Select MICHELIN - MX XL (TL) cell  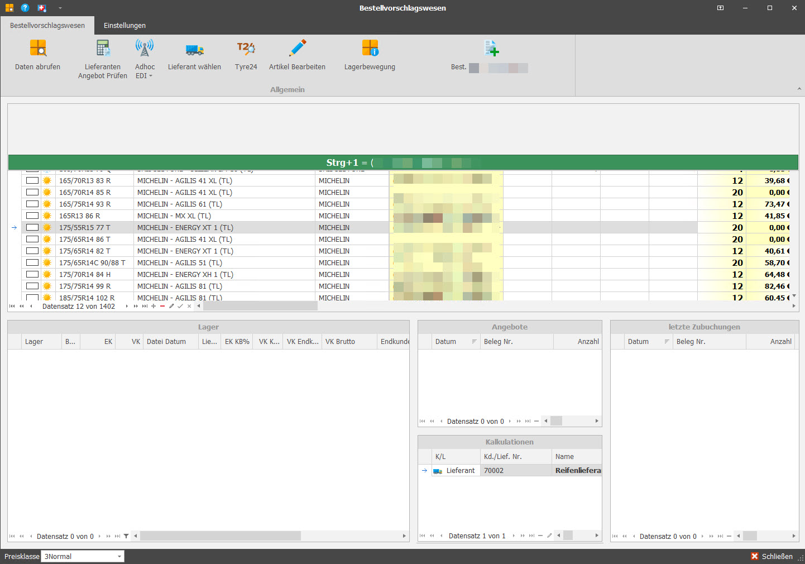point(224,216)
